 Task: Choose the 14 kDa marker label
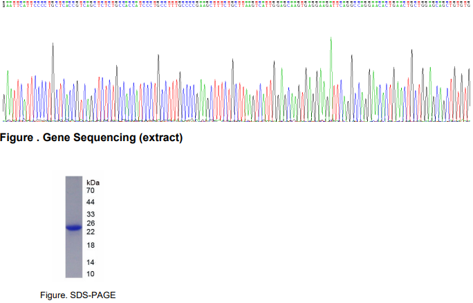click(90, 263)
